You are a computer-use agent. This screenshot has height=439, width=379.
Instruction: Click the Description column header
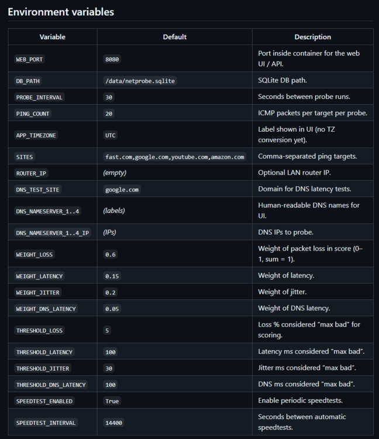[313, 37]
